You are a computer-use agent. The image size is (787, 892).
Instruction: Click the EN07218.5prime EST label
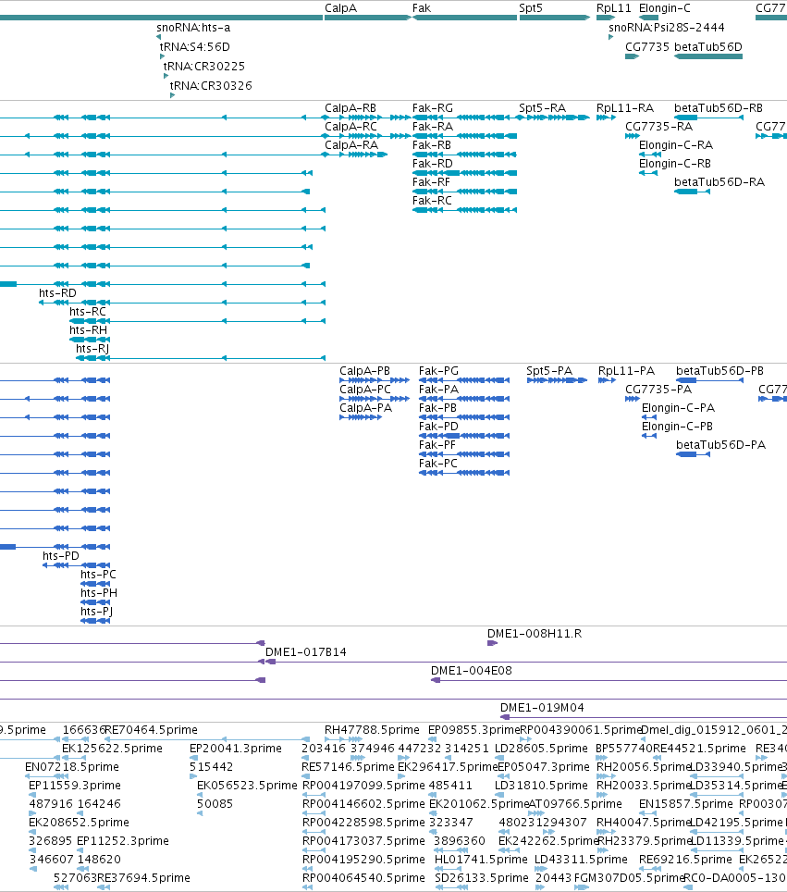(x=72, y=767)
